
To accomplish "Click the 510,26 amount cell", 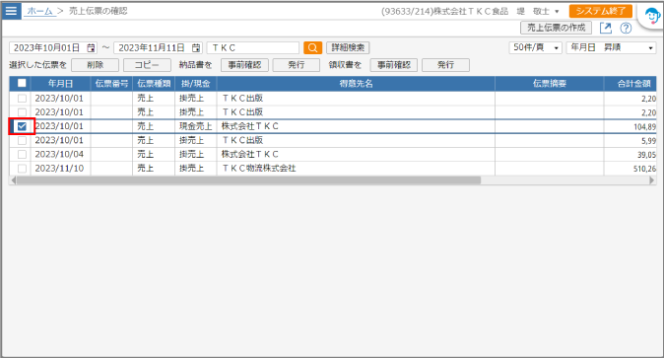I will coord(631,169).
